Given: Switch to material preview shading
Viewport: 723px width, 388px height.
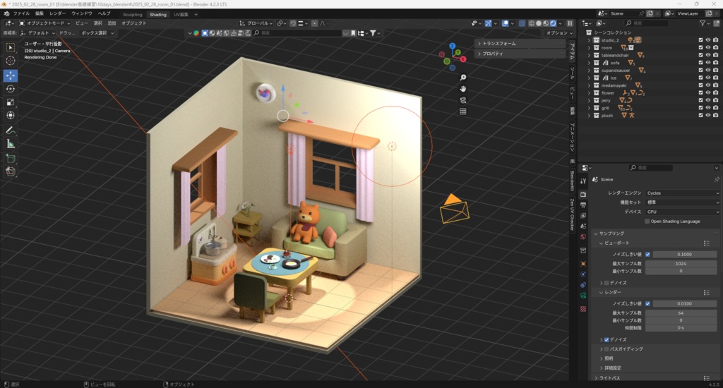Looking at the screenshot, I should (x=546, y=23).
